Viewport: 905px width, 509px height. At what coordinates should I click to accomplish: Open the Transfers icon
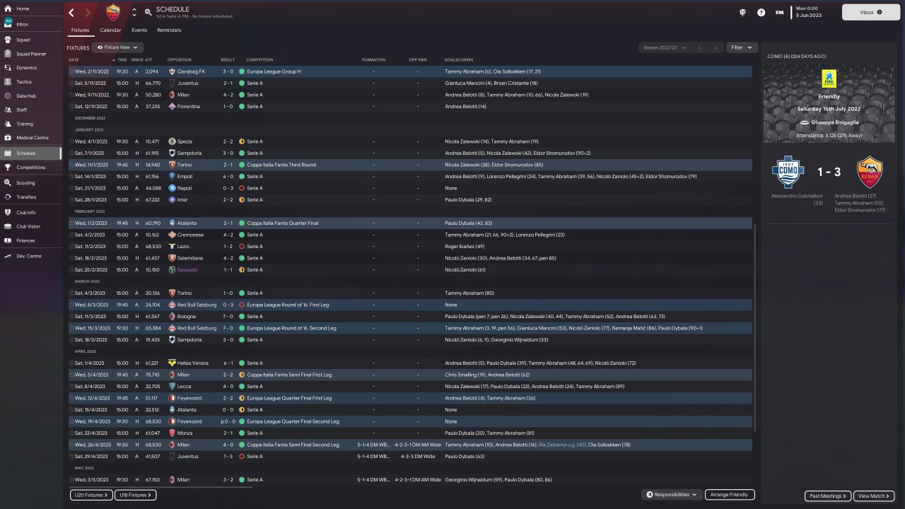point(8,197)
